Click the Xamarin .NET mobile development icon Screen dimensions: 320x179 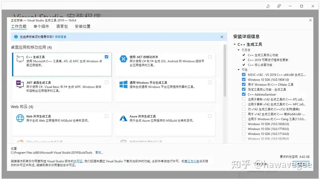point(123,59)
